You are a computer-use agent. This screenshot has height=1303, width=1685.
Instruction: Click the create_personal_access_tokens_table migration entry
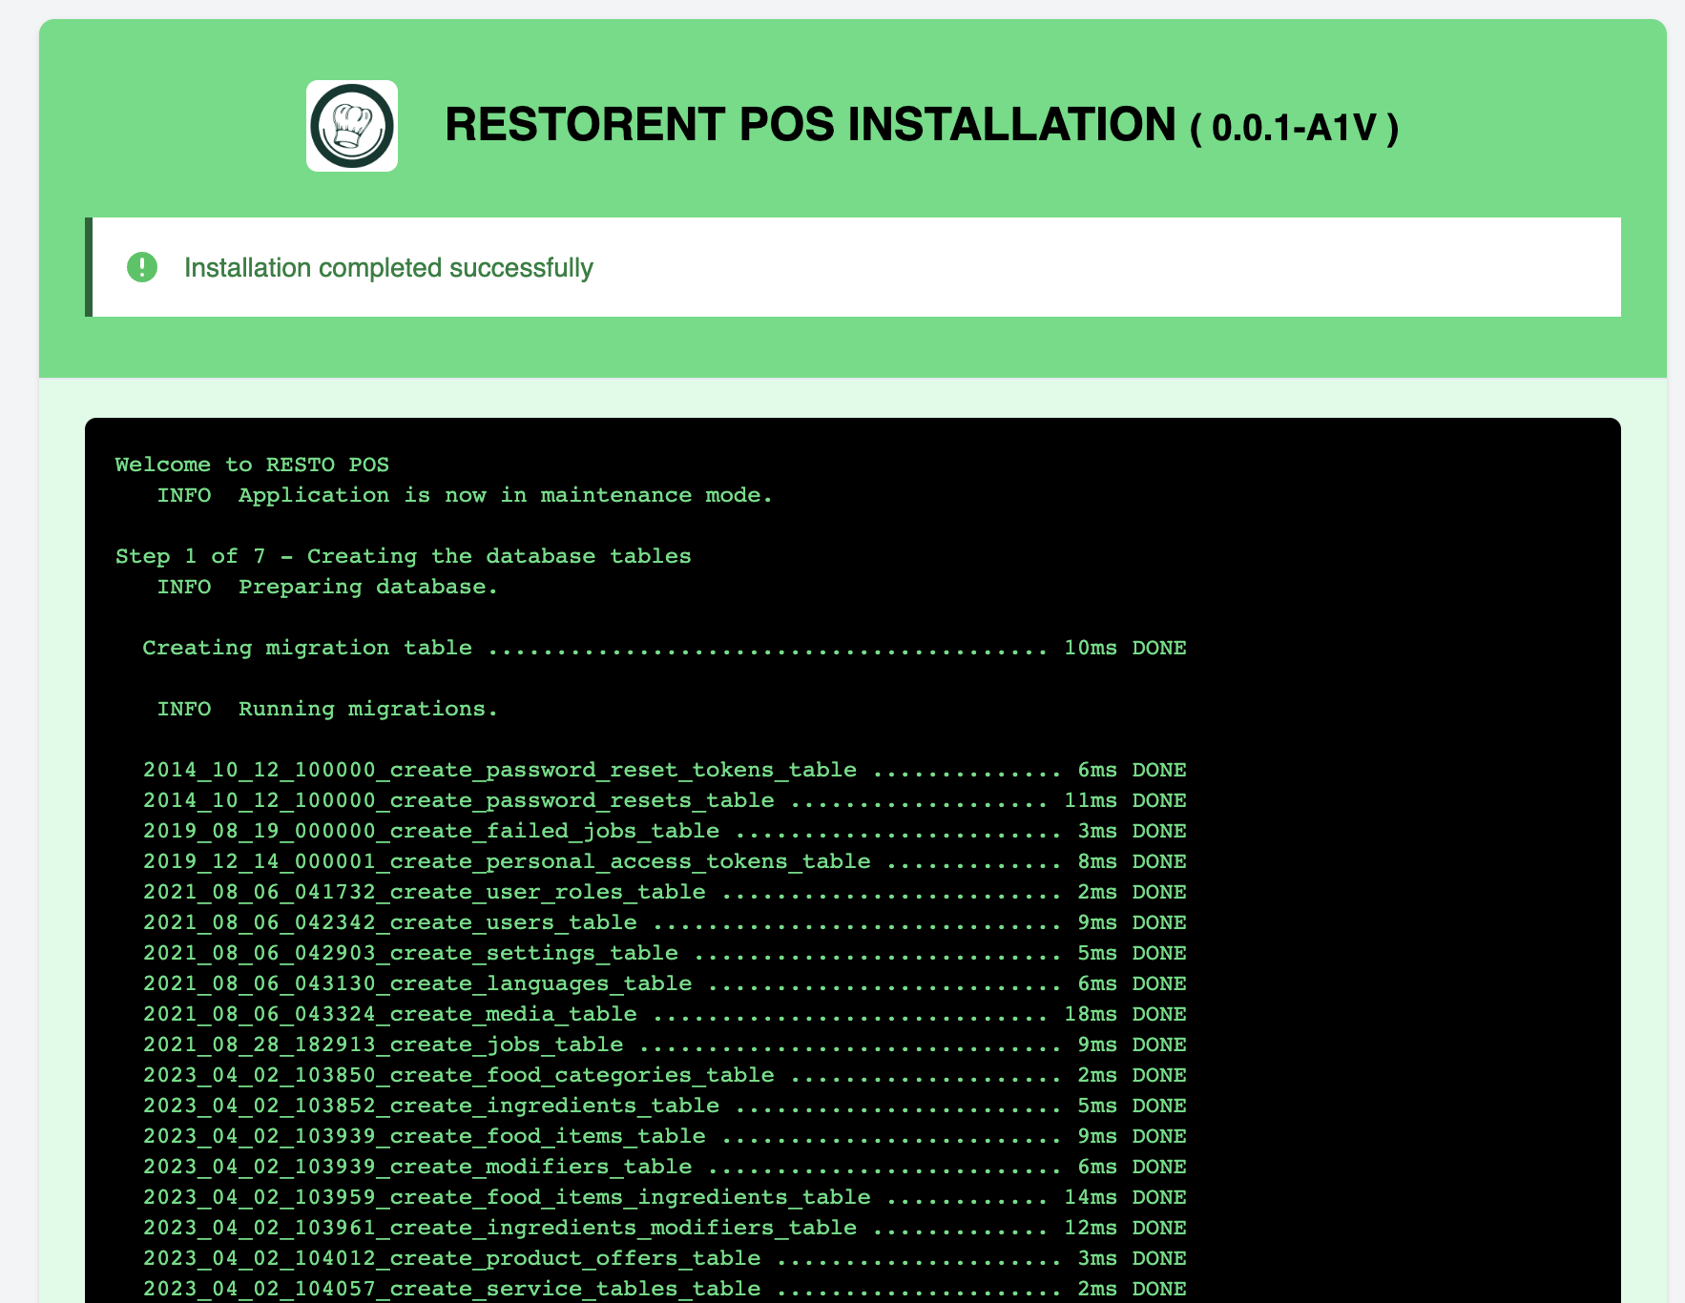click(x=507, y=861)
